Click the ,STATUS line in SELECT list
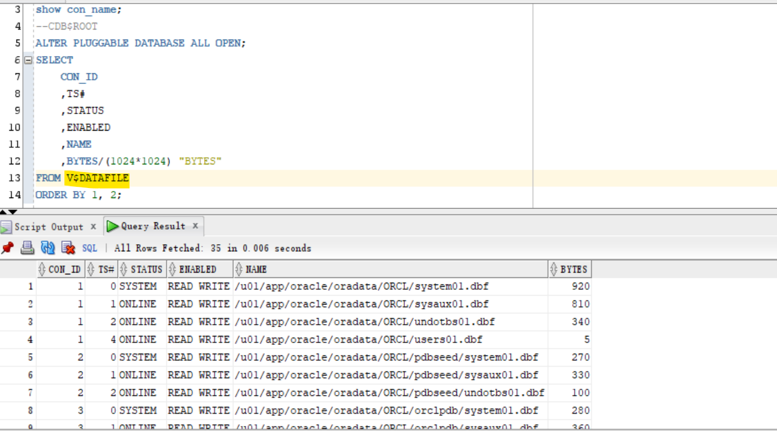Image resolution: width=777 pixels, height=431 pixels. [x=82, y=111]
